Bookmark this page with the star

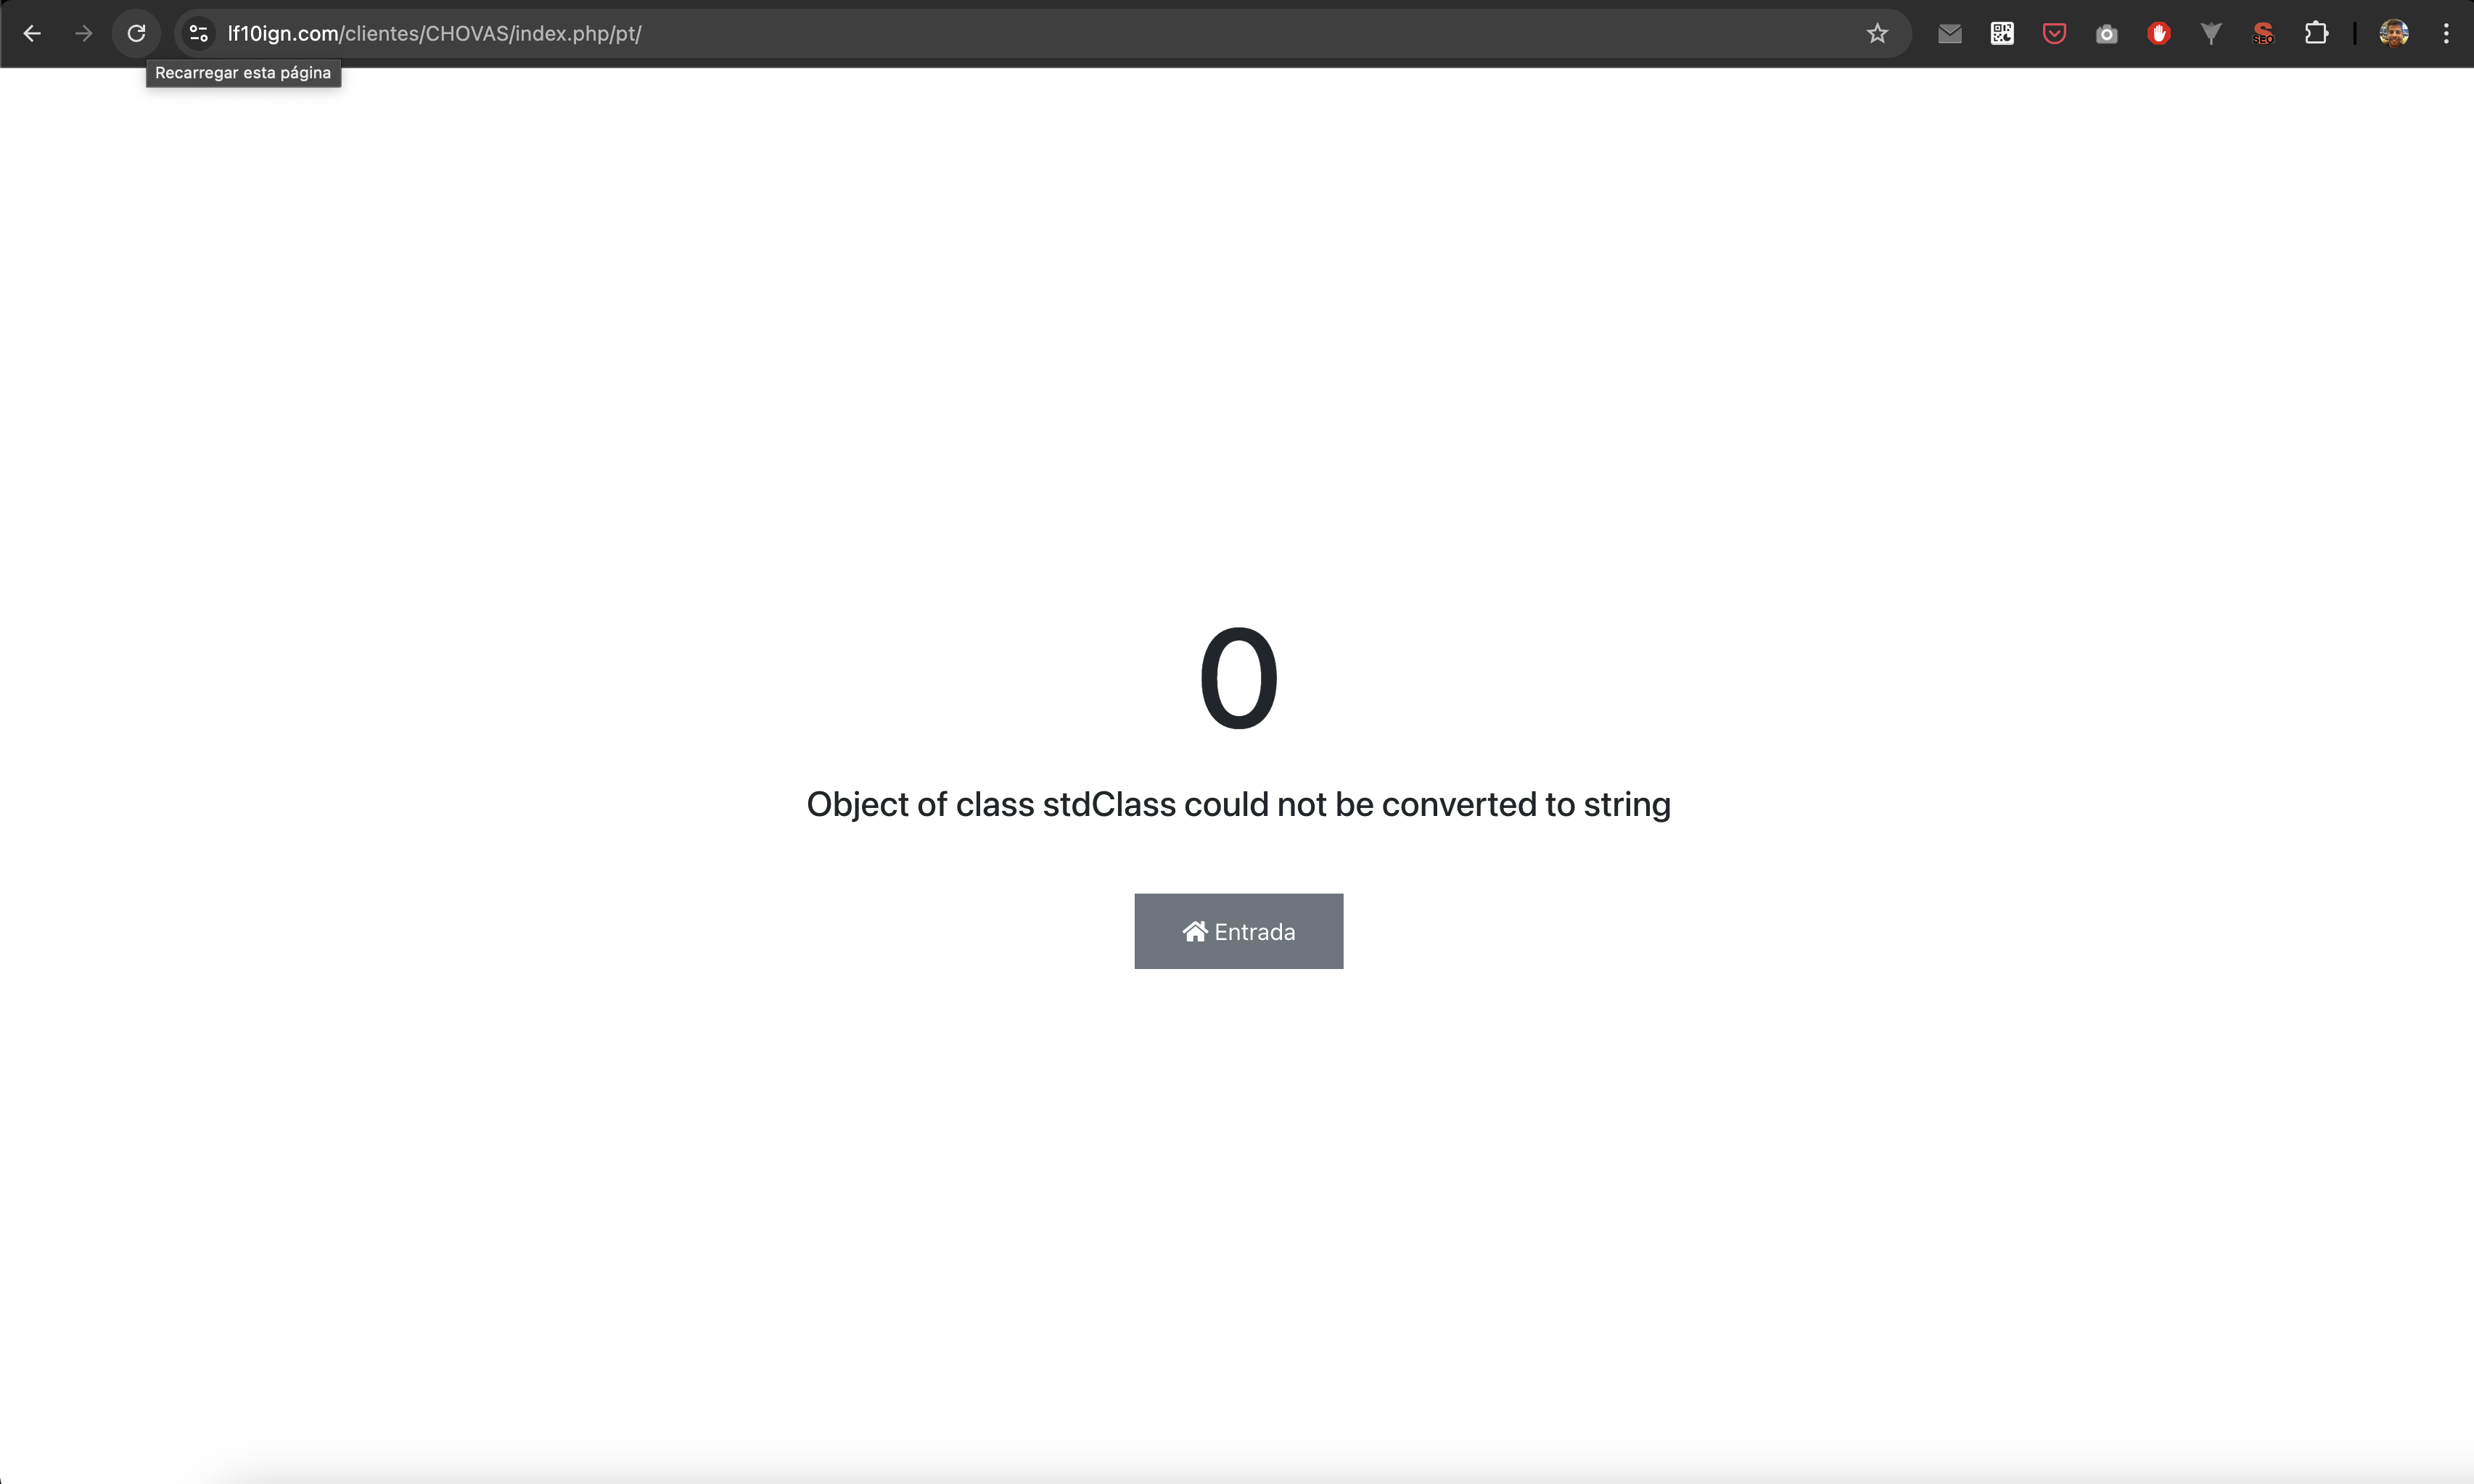coord(1877,34)
